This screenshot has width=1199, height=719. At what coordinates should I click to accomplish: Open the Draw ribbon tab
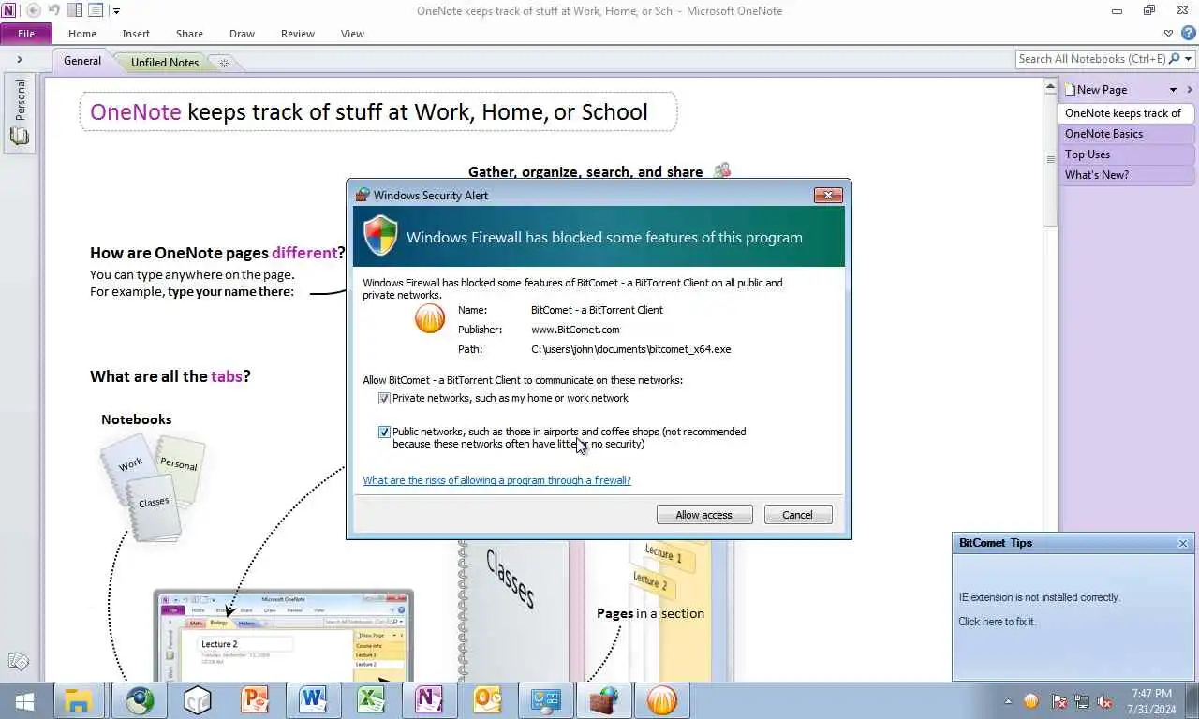click(x=242, y=34)
